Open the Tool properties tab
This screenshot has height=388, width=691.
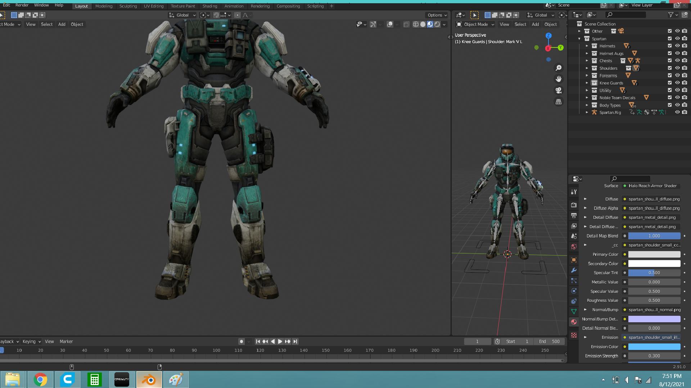(574, 192)
